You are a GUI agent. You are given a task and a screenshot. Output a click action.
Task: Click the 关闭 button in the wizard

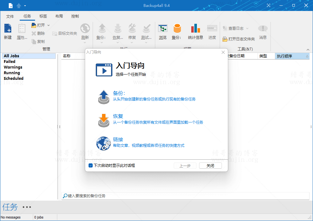pyautogui.click(x=210, y=166)
